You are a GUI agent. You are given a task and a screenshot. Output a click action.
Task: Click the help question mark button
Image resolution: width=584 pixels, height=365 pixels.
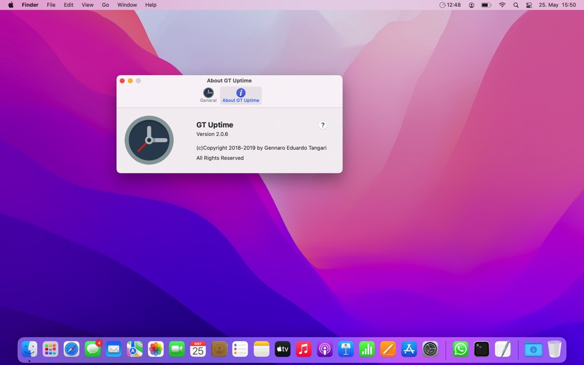(x=323, y=125)
